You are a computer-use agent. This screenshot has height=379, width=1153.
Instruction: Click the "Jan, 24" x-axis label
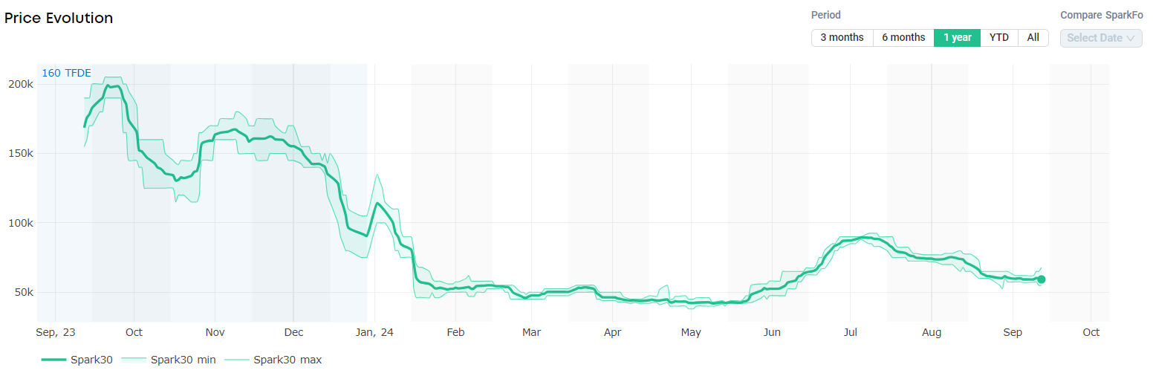(x=376, y=332)
